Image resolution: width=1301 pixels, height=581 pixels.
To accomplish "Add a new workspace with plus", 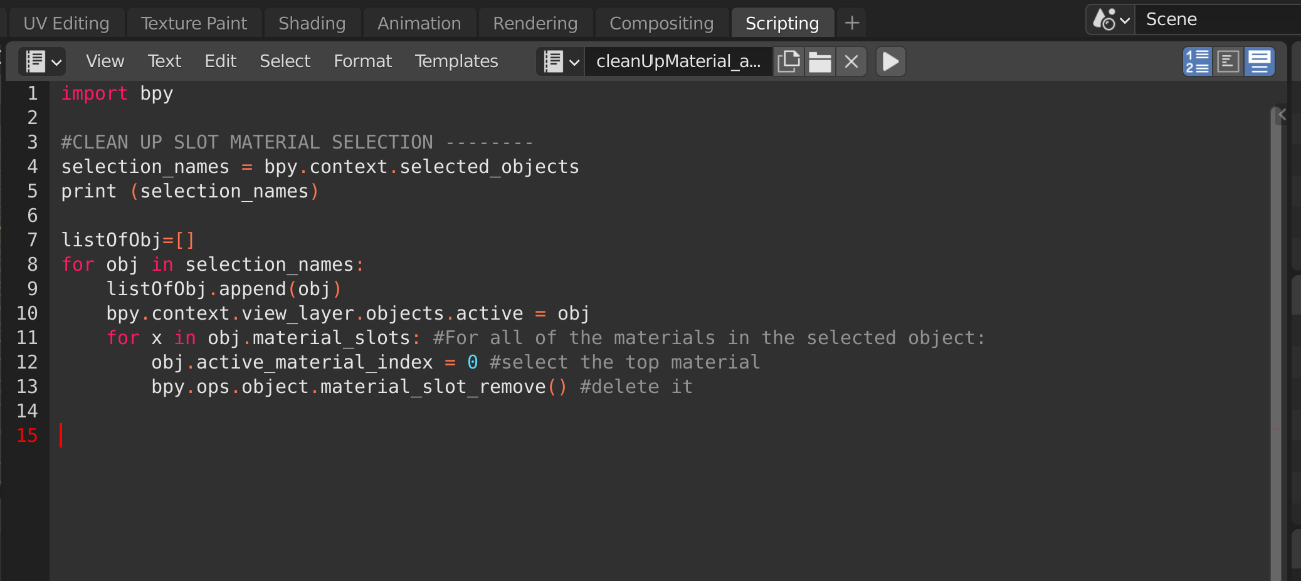I will [851, 23].
